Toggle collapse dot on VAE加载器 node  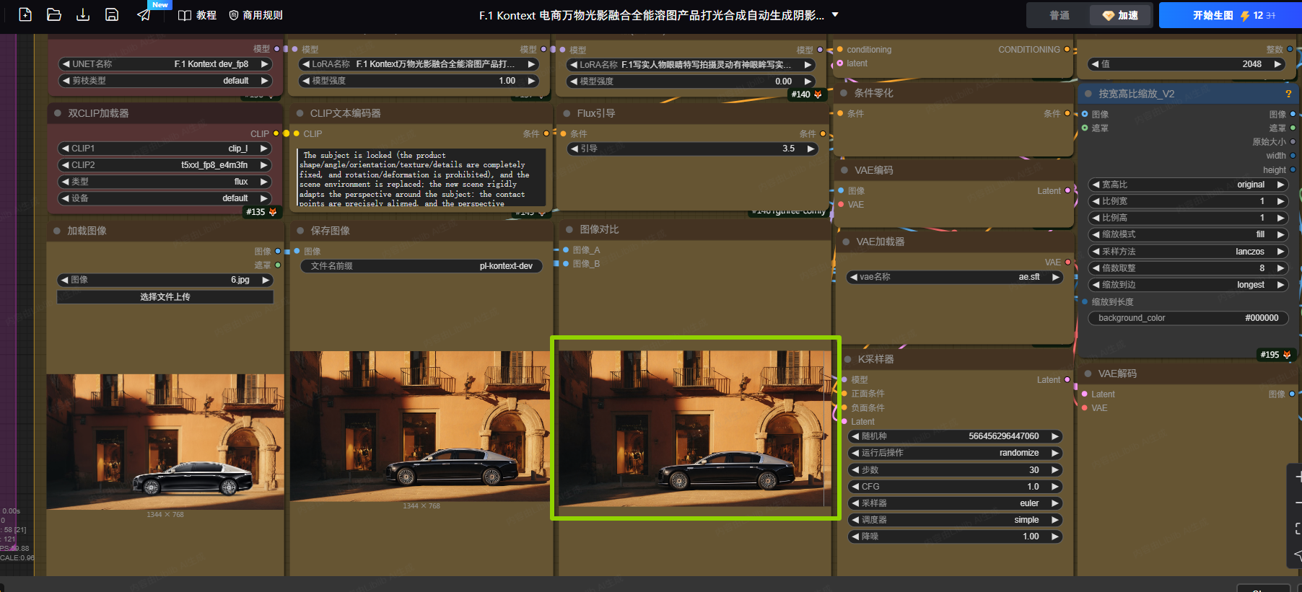click(846, 242)
